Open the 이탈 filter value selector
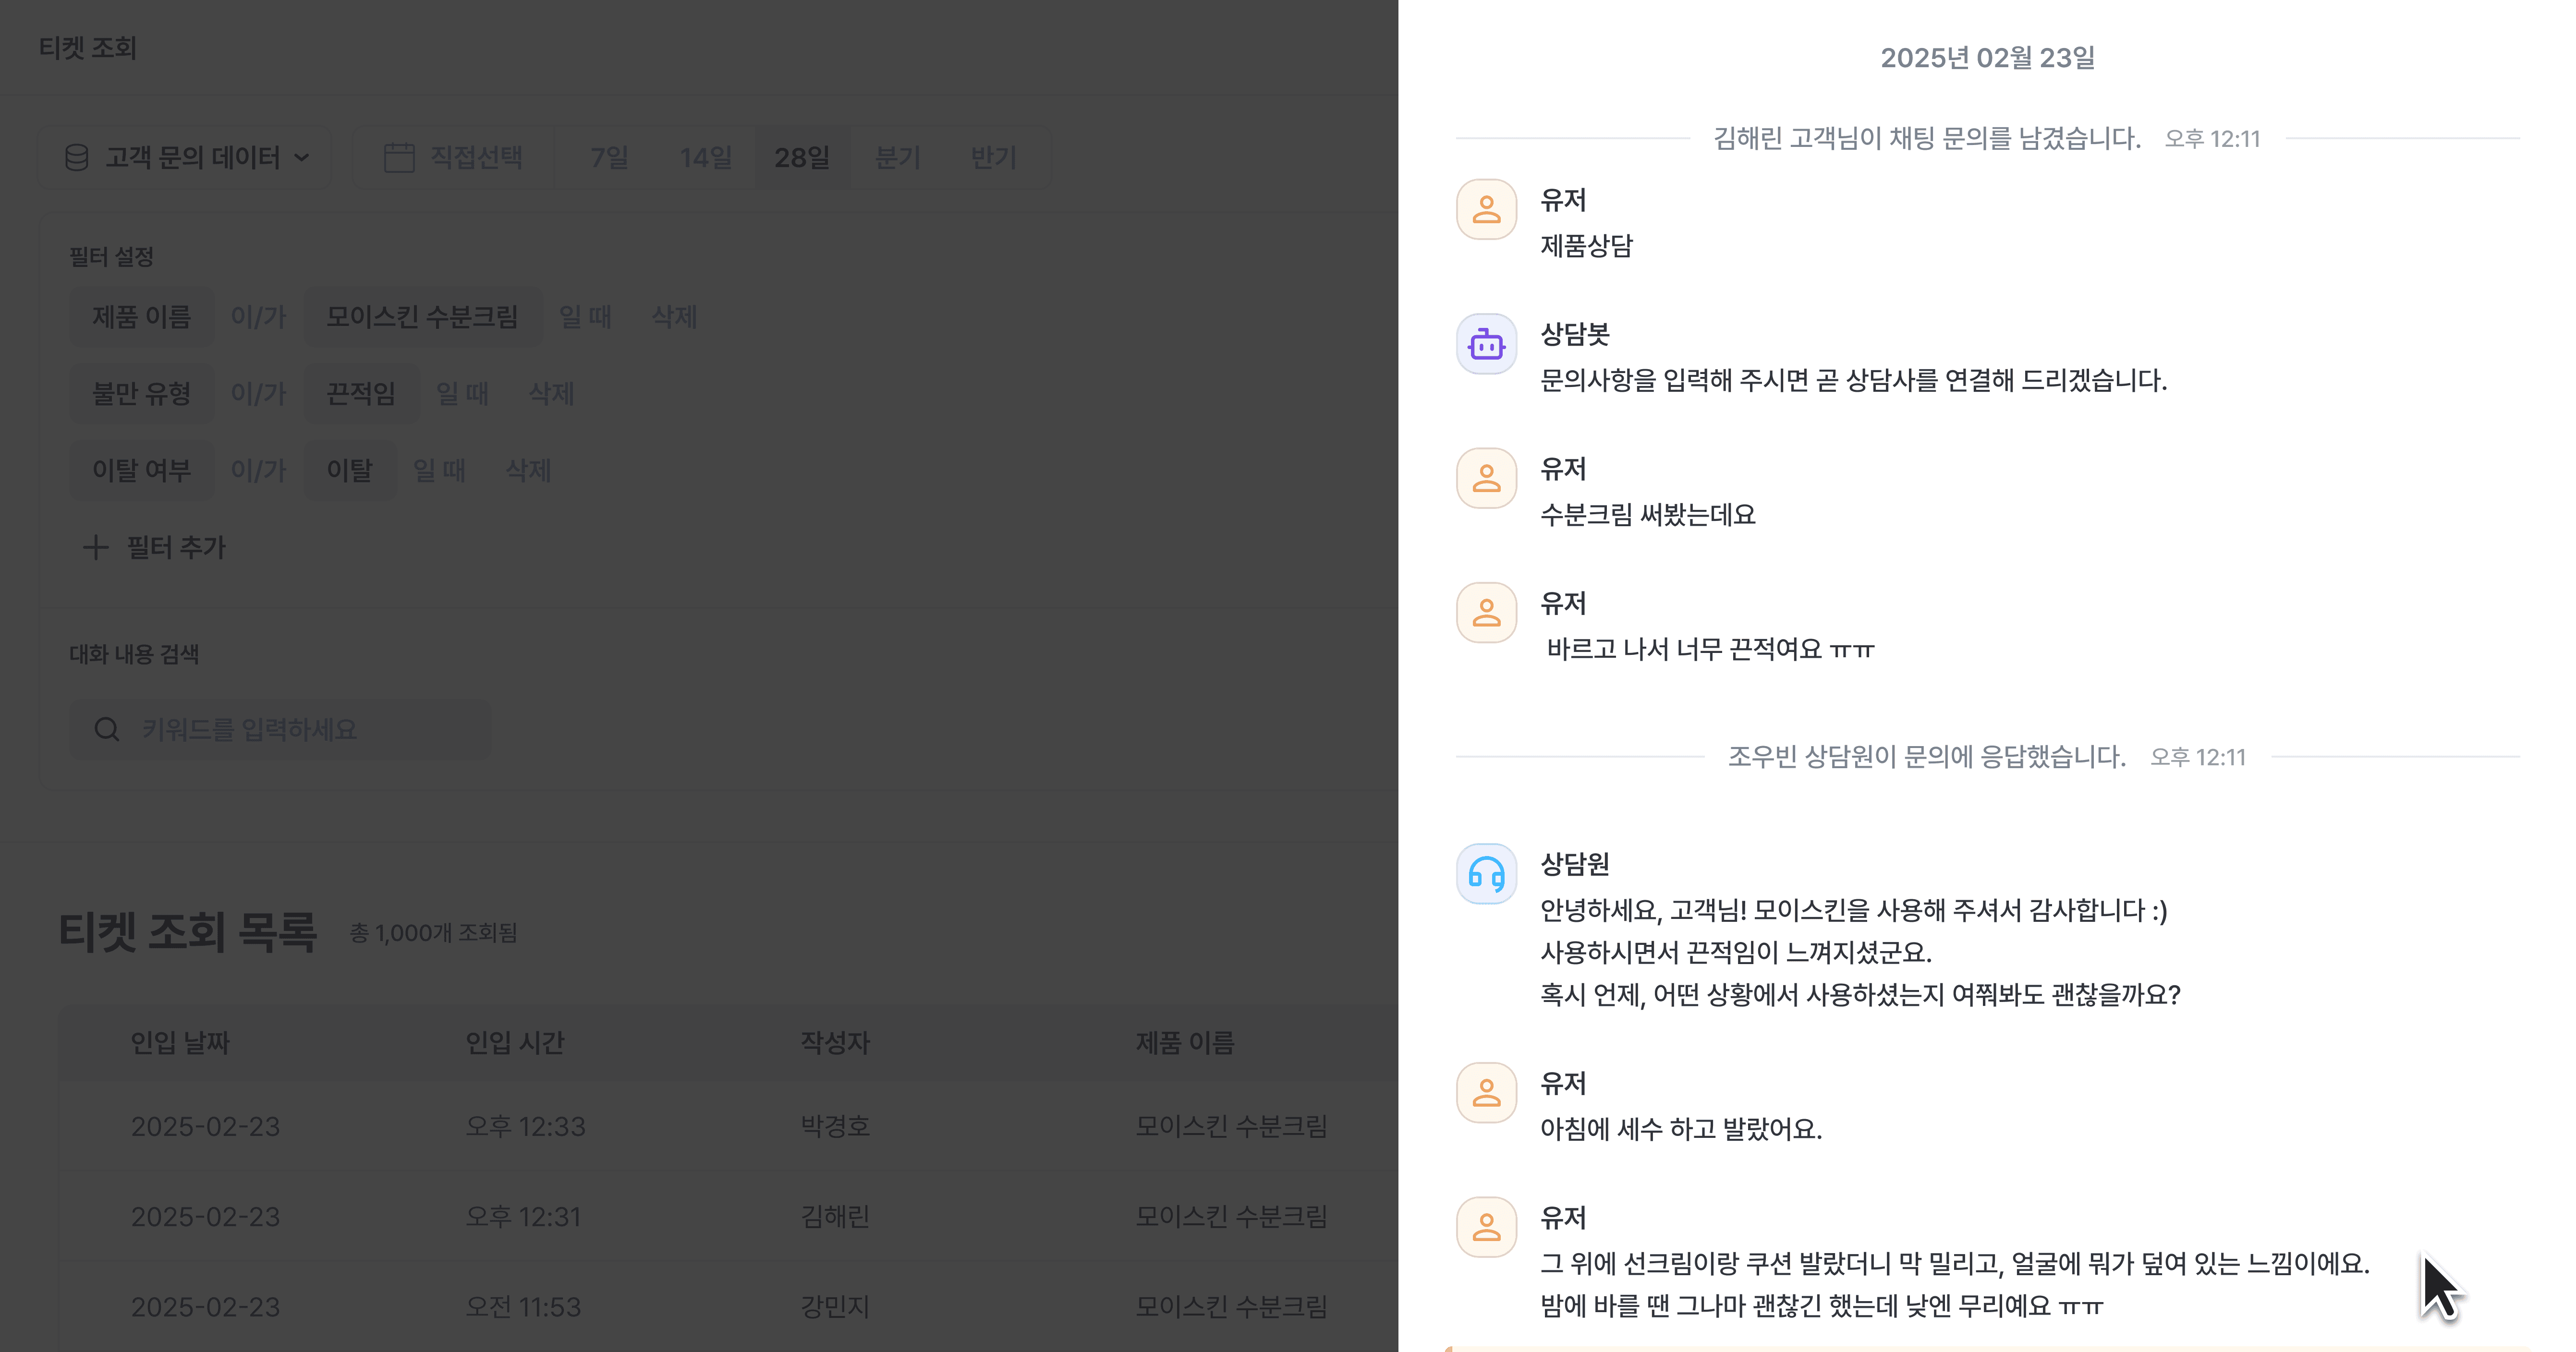Screen dimensions: 2576x1352 click(350, 471)
